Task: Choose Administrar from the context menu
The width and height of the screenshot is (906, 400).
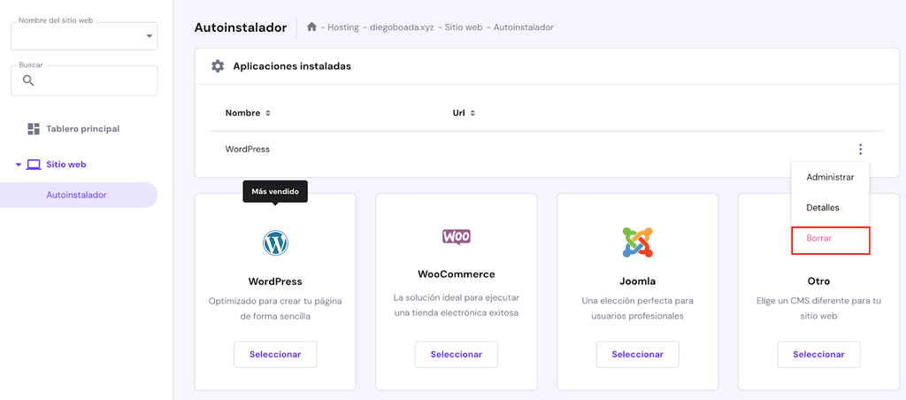Action: 830,177
